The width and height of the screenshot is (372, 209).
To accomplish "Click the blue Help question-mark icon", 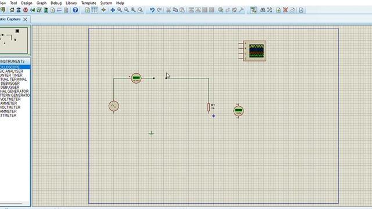I will pos(75,10).
